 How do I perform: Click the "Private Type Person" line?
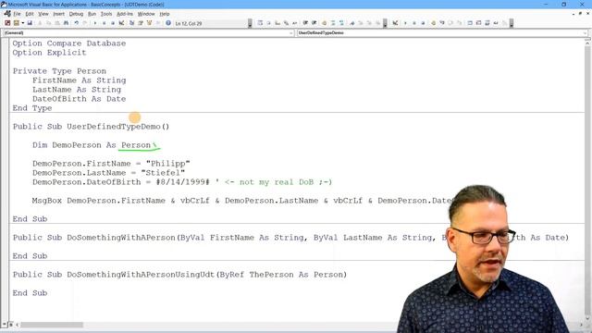coord(59,71)
